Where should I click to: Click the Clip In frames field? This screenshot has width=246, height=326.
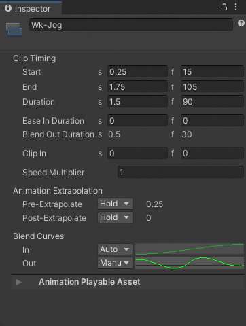tap(212, 153)
